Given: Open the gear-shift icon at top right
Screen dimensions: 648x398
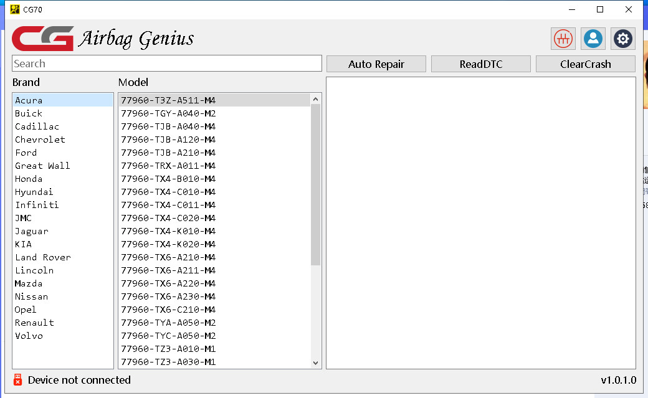Looking at the screenshot, I should [x=563, y=39].
